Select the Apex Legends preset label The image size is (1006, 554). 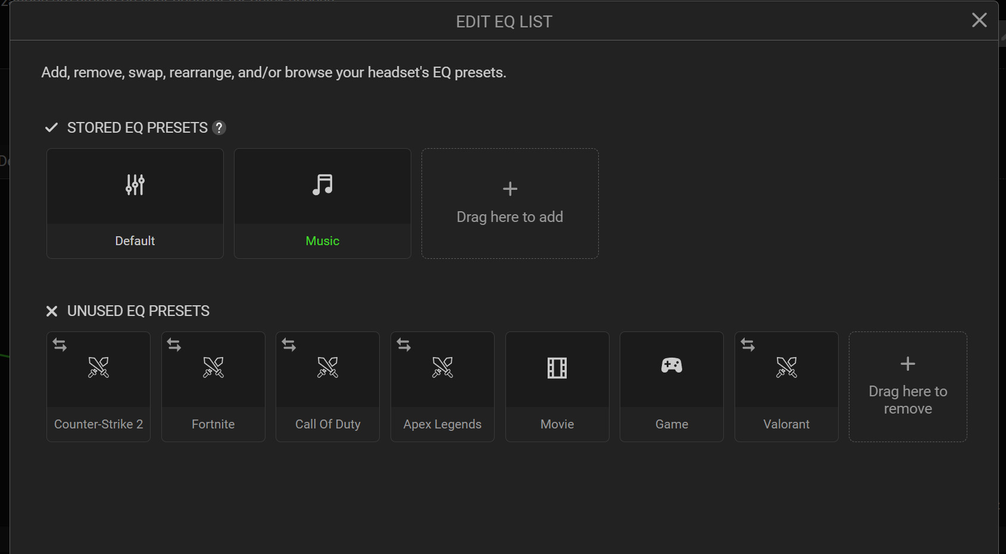[442, 424]
